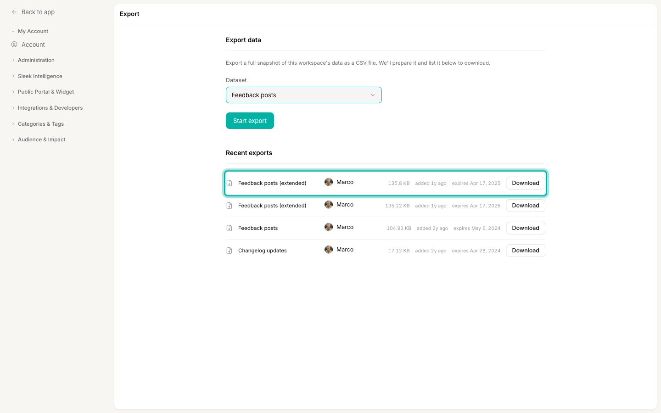
Task: Click Marco's avatar in the 104.93 KB row
Action: tap(329, 227)
